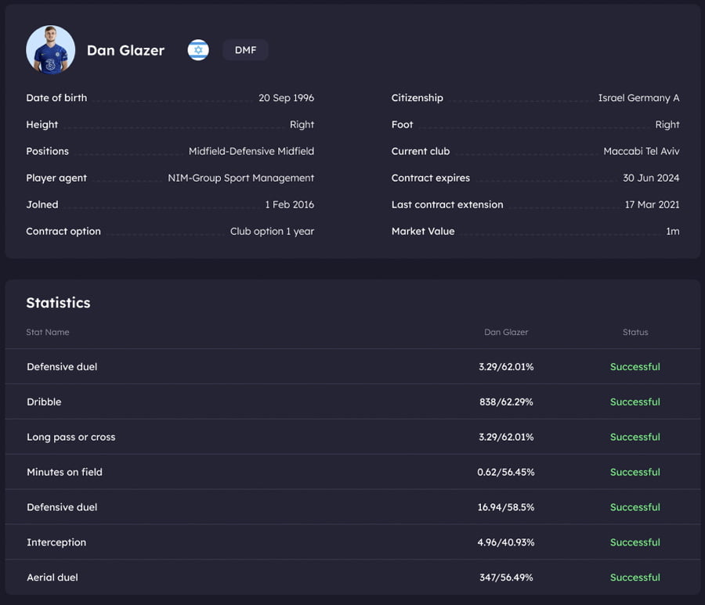Select the DMF position badge

tap(245, 50)
